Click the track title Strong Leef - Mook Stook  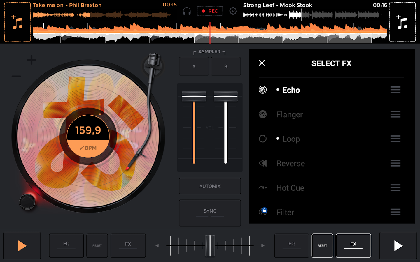tap(278, 5)
